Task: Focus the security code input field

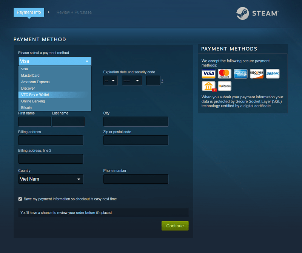Action: pyautogui.click(x=153, y=81)
